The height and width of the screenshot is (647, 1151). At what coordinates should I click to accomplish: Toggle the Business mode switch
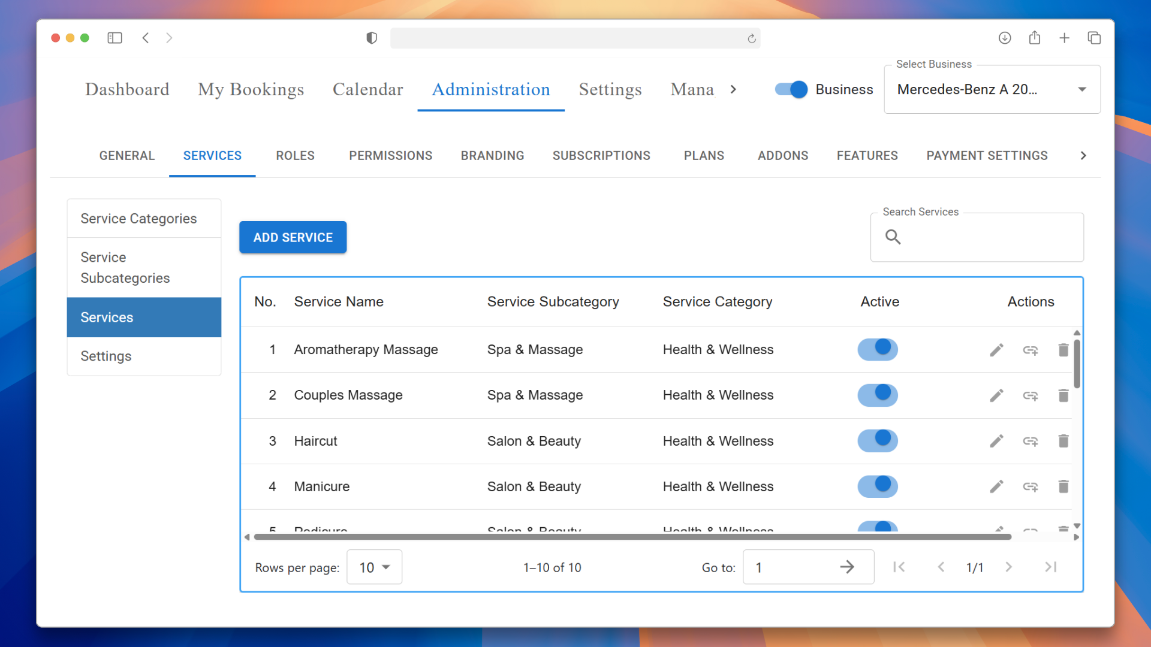pyautogui.click(x=791, y=89)
